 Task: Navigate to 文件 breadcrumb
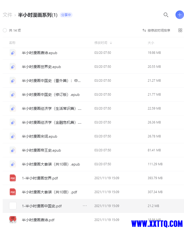7,15
